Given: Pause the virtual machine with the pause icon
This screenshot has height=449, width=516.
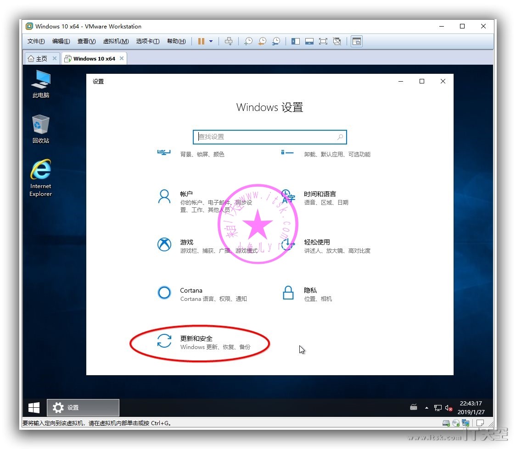Looking at the screenshot, I should 201,41.
